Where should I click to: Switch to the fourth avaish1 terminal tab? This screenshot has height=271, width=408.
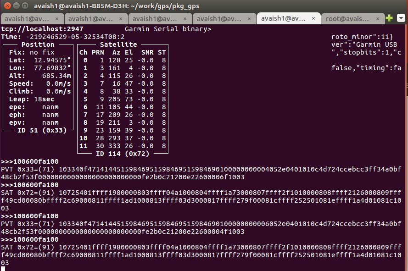(219, 19)
